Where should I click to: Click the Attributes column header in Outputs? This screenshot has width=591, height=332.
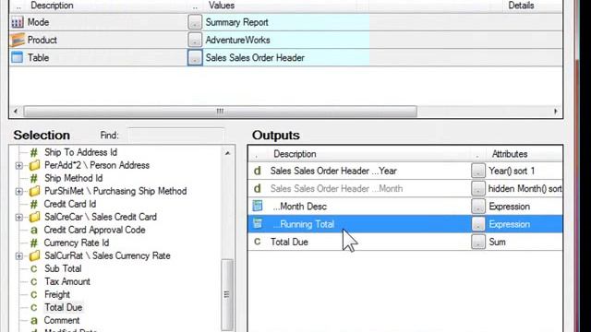point(510,154)
